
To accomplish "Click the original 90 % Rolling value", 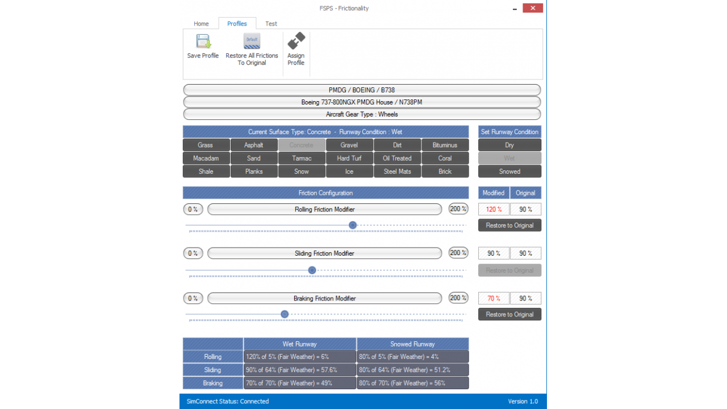I will (x=525, y=209).
